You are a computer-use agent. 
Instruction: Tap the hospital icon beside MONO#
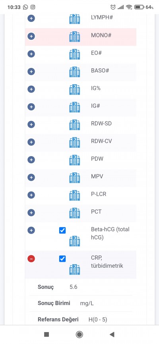click(x=75, y=37)
